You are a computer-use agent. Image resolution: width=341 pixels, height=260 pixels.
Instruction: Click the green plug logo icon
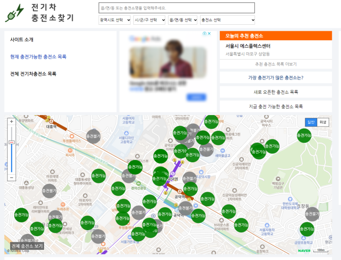tap(14, 13)
